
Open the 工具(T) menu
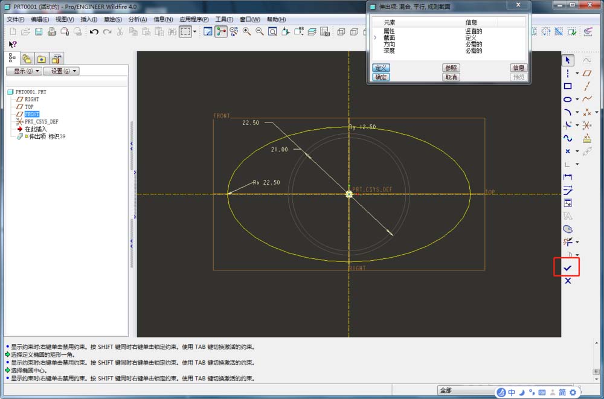click(224, 19)
